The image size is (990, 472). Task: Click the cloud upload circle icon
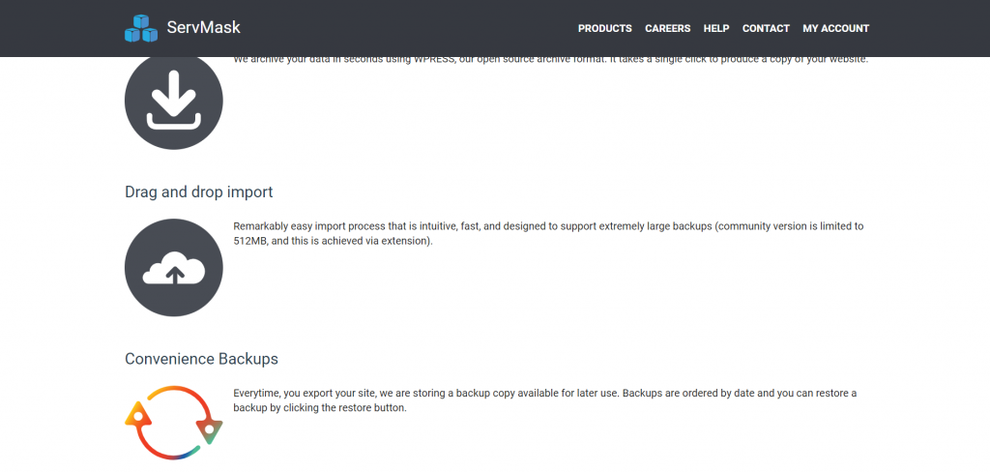click(174, 268)
